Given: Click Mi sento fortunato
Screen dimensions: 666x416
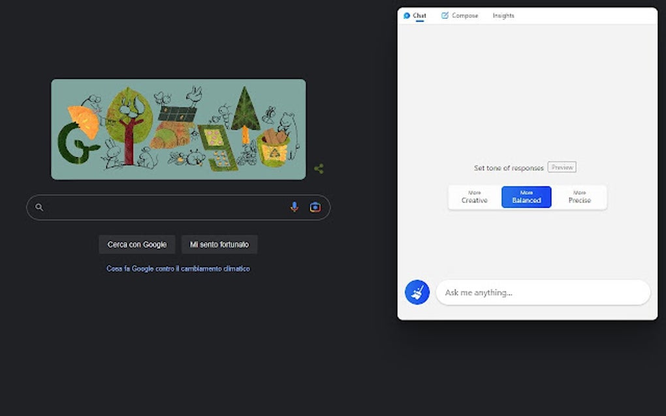Looking at the screenshot, I should pyautogui.click(x=219, y=245).
